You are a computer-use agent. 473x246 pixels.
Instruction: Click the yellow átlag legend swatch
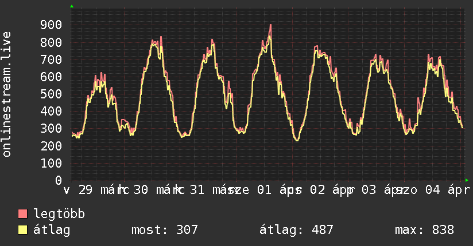pyautogui.click(x=23, y=231)
